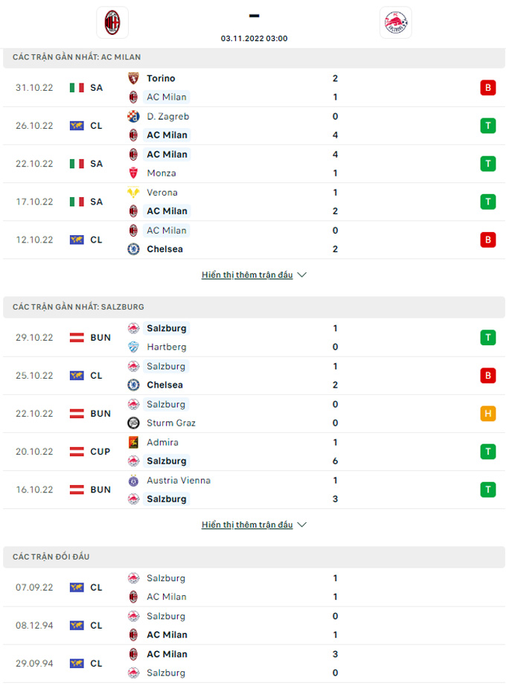Click red B badge for Torino match
506x686 pixels.
click(488, 88)
